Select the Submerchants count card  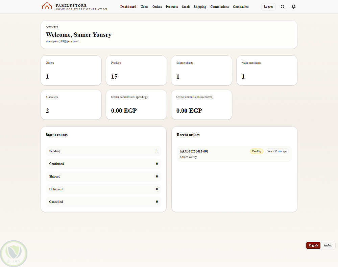click(x=201, y=71)
